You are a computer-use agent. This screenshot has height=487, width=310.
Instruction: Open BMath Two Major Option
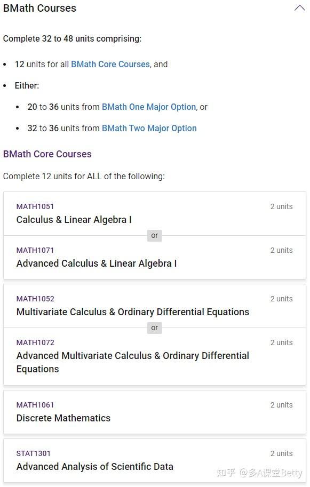click(149, 128)
